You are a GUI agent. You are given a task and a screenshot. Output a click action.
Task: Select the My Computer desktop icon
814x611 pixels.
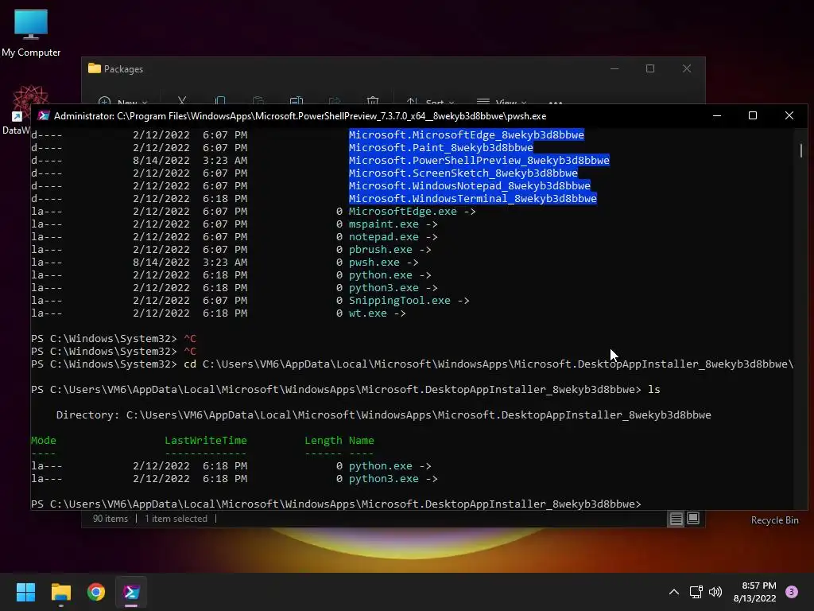pyautogui.click(x=31, y=33)
